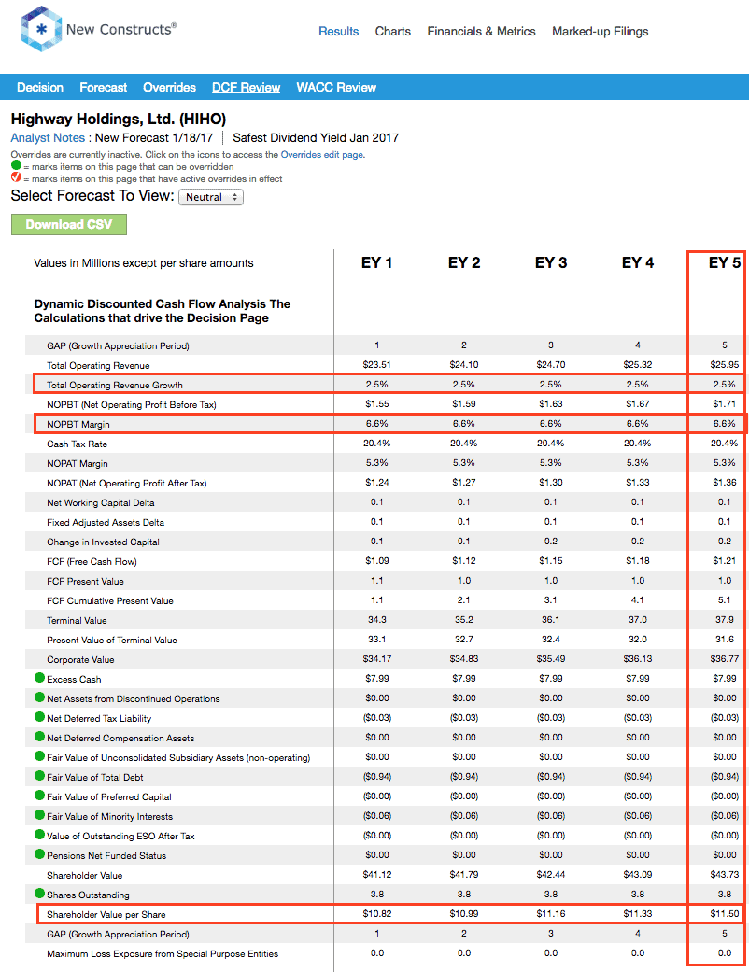749x972 pixels.
Task: Click the $1.71 NOPBT value under EY 5
Action: [724, 403]
